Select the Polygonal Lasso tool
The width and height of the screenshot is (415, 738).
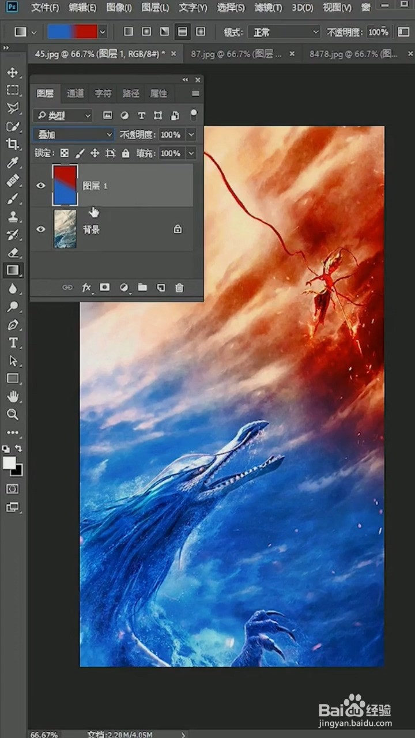(13, 108)
